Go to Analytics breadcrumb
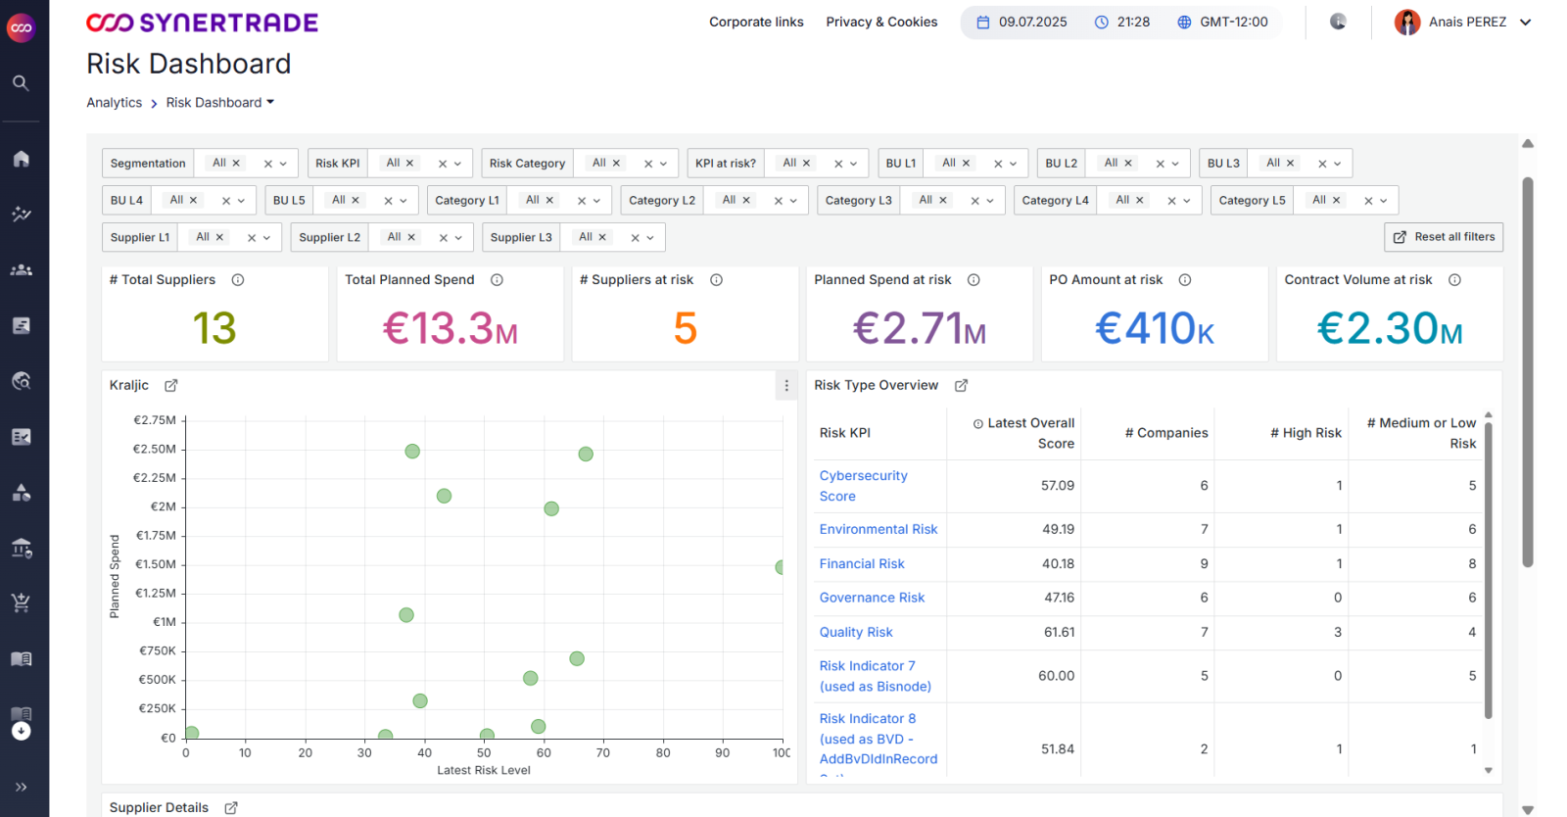This screenshot has width=1567, height=817. point(114,103)
